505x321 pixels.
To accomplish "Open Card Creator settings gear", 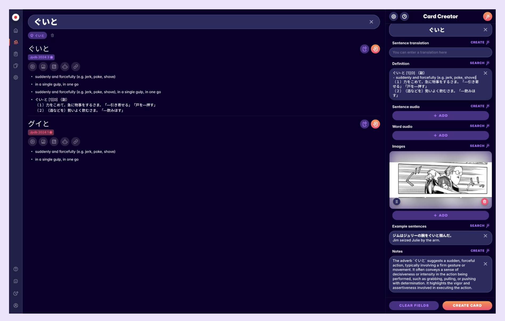I will point(394,17).
